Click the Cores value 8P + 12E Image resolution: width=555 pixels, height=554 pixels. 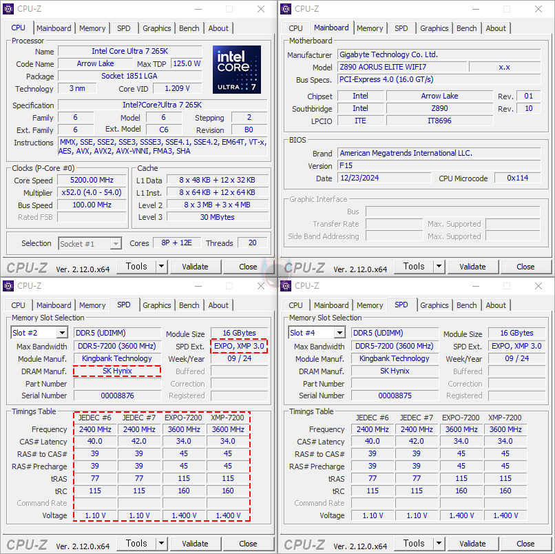177,243
